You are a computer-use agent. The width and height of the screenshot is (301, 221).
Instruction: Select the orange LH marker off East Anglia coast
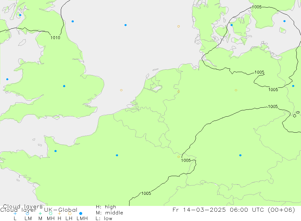pyautogui.click(x=121, y=90)
